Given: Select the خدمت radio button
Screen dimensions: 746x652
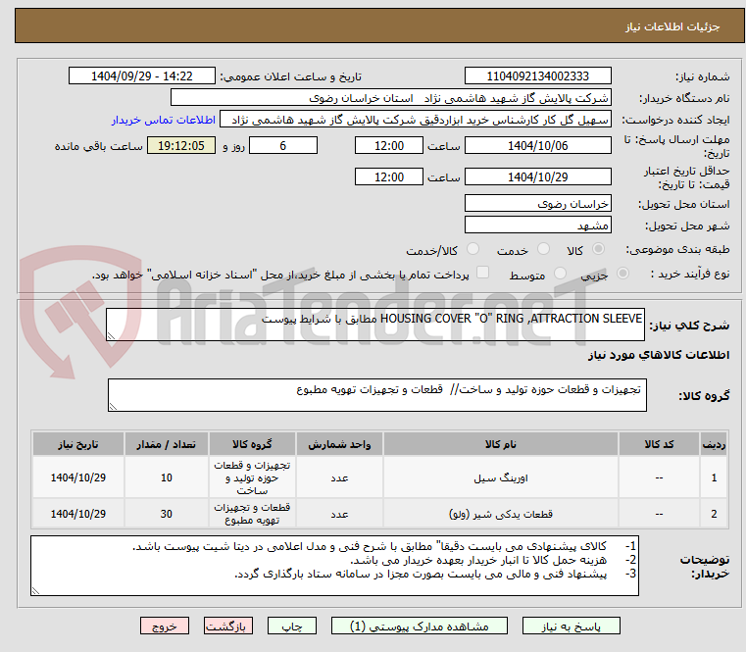Looking at the screenshot, I should point(543,249).
